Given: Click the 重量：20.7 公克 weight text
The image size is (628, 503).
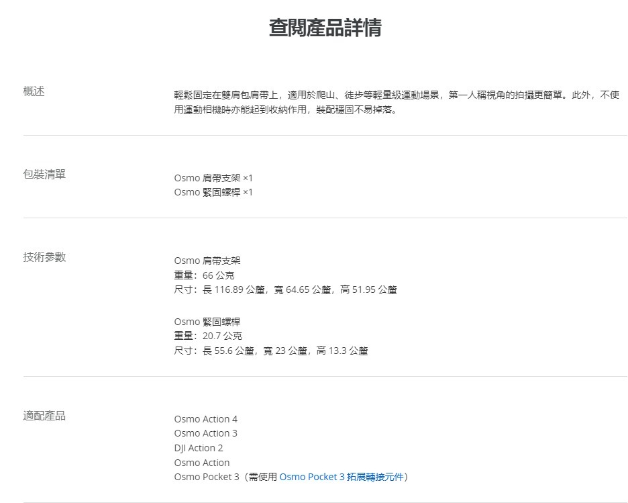Looking at the screenshot, I should (x=208, y=336).
